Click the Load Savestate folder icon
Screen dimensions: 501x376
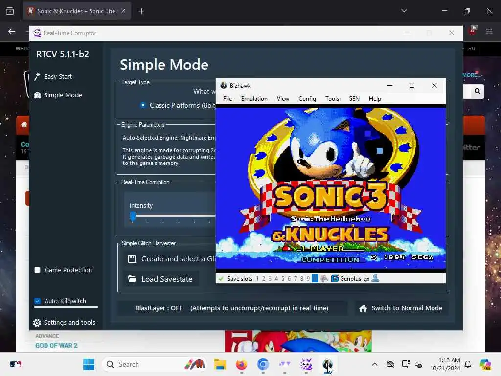tap(132, 279)
